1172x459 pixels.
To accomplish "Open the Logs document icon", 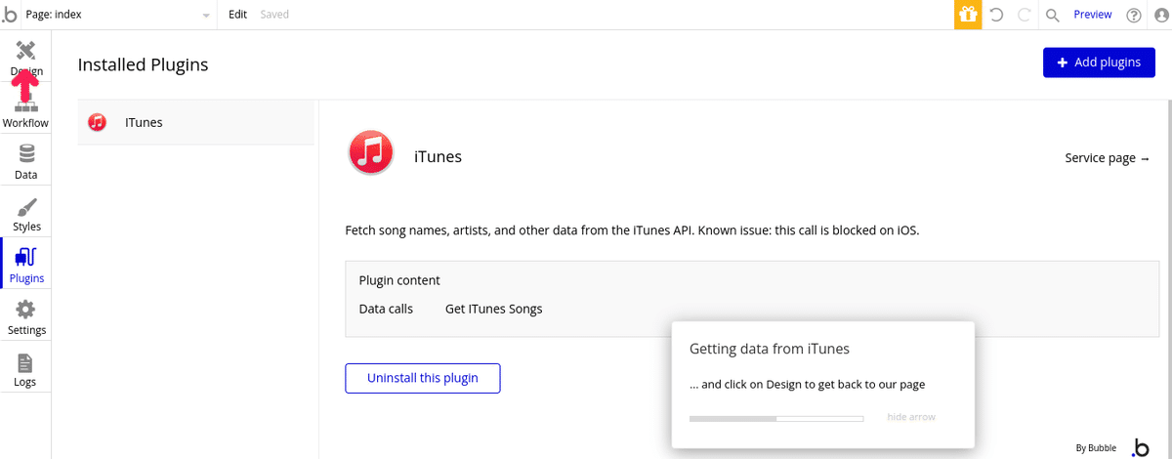I will 25,368.
